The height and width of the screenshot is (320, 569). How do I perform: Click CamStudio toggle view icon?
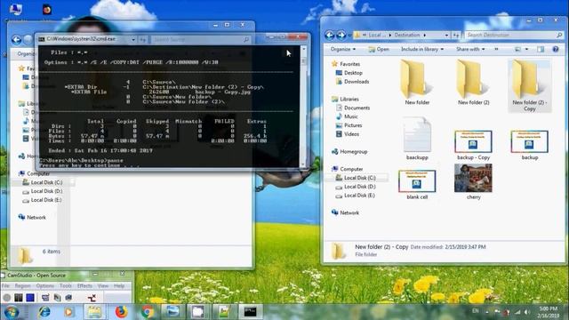click(45, 298)
